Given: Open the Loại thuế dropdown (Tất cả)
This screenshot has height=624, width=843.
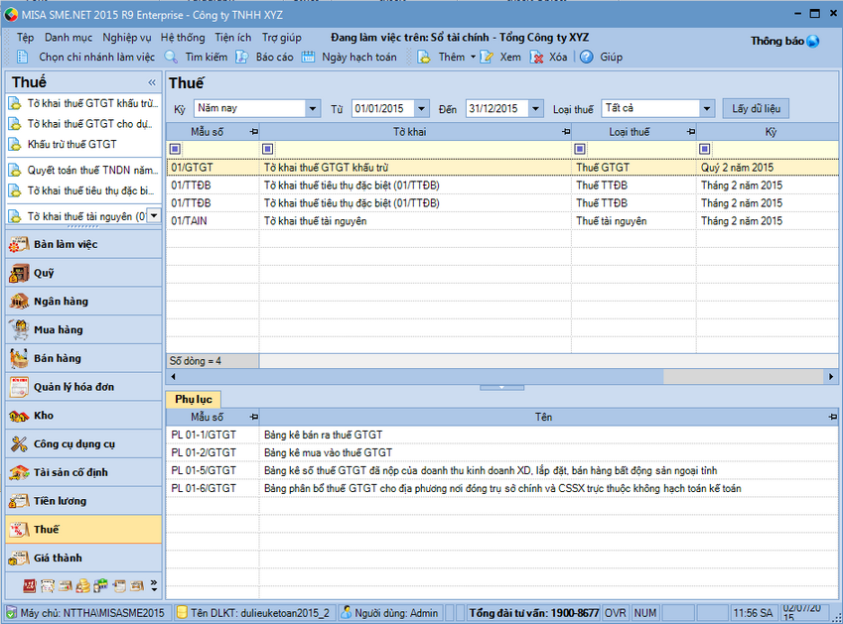Looking at the screenshot, I should (x=707, y=108).
